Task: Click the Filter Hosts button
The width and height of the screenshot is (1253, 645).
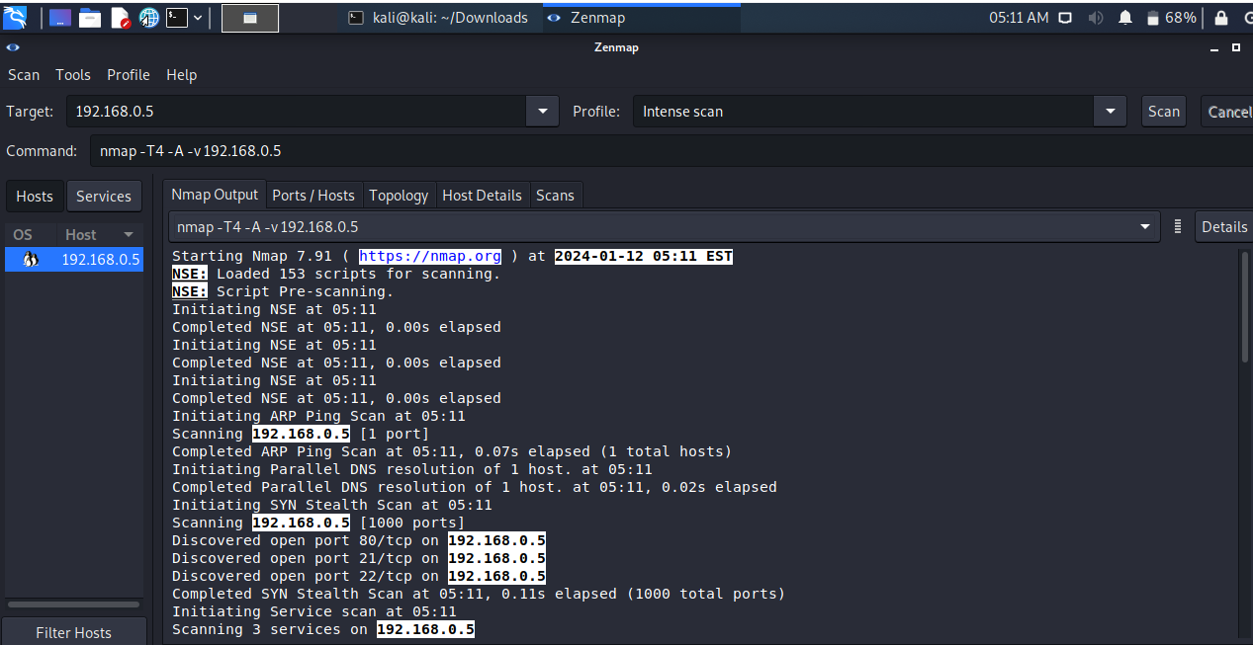Action: pyautogui.click(x=73, y=632)
